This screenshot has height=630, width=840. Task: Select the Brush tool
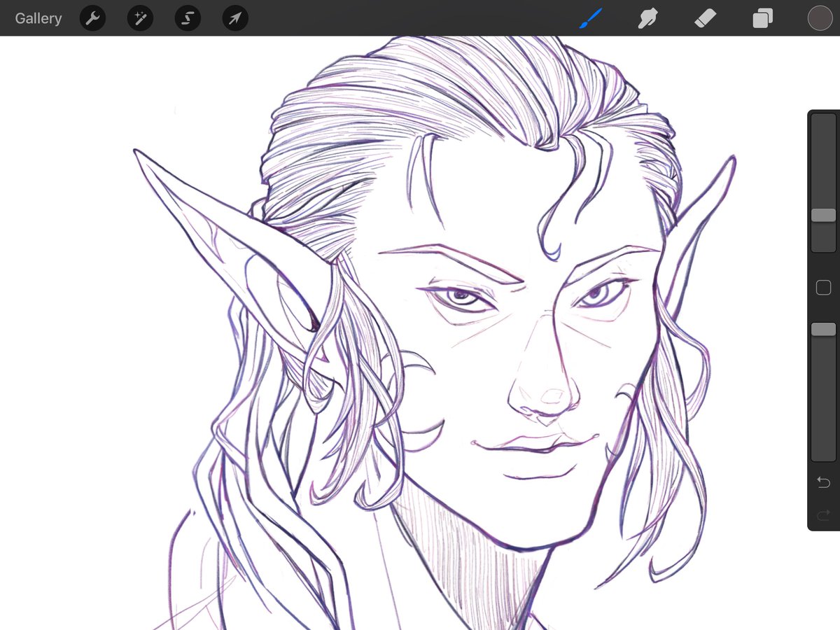point(590,18)
